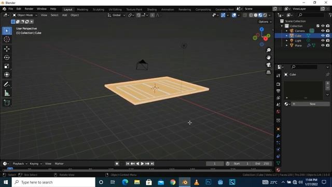Open the File menu
This screenshot has width=332, height=187.
point(10,9)
